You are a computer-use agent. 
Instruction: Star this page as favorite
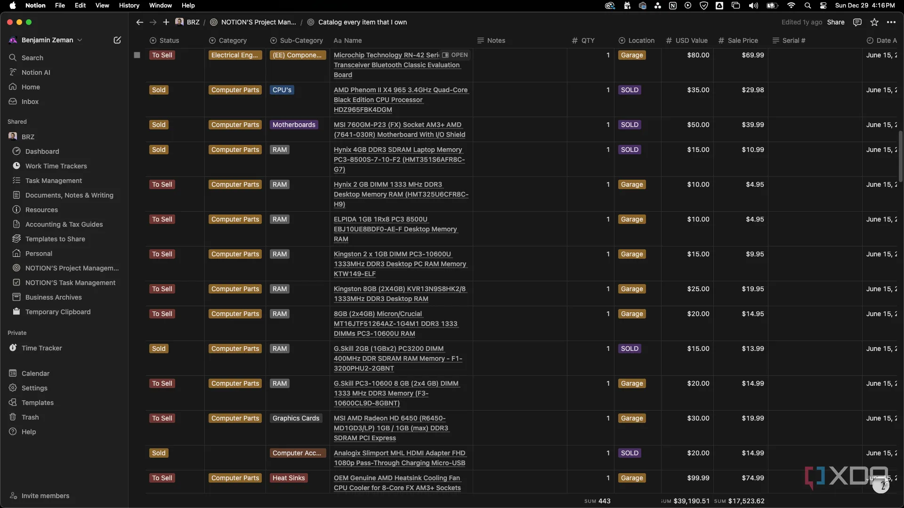click(x=874, y=22)
